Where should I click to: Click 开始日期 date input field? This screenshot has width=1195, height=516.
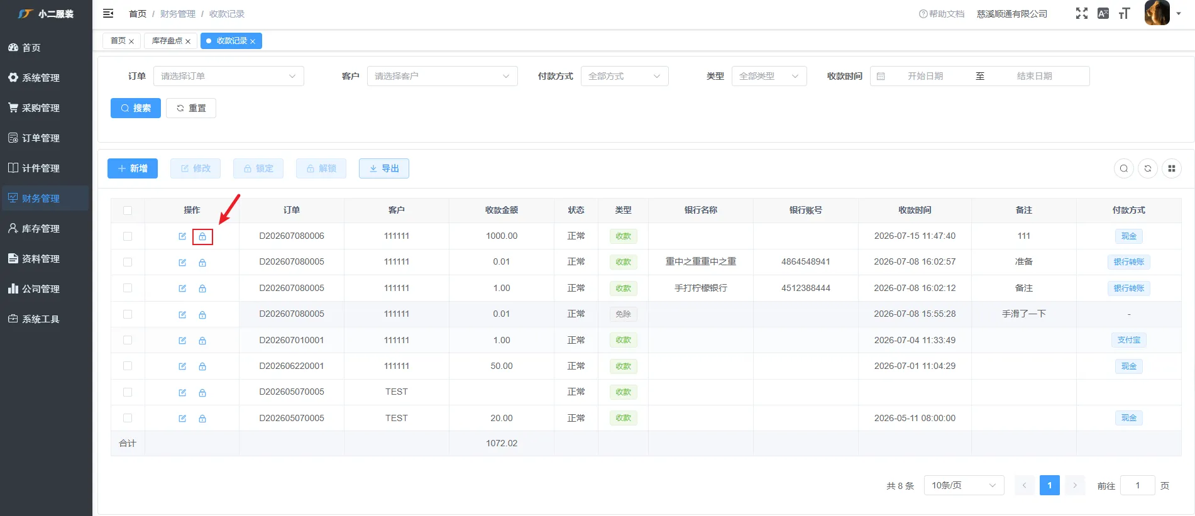point(925,76)
